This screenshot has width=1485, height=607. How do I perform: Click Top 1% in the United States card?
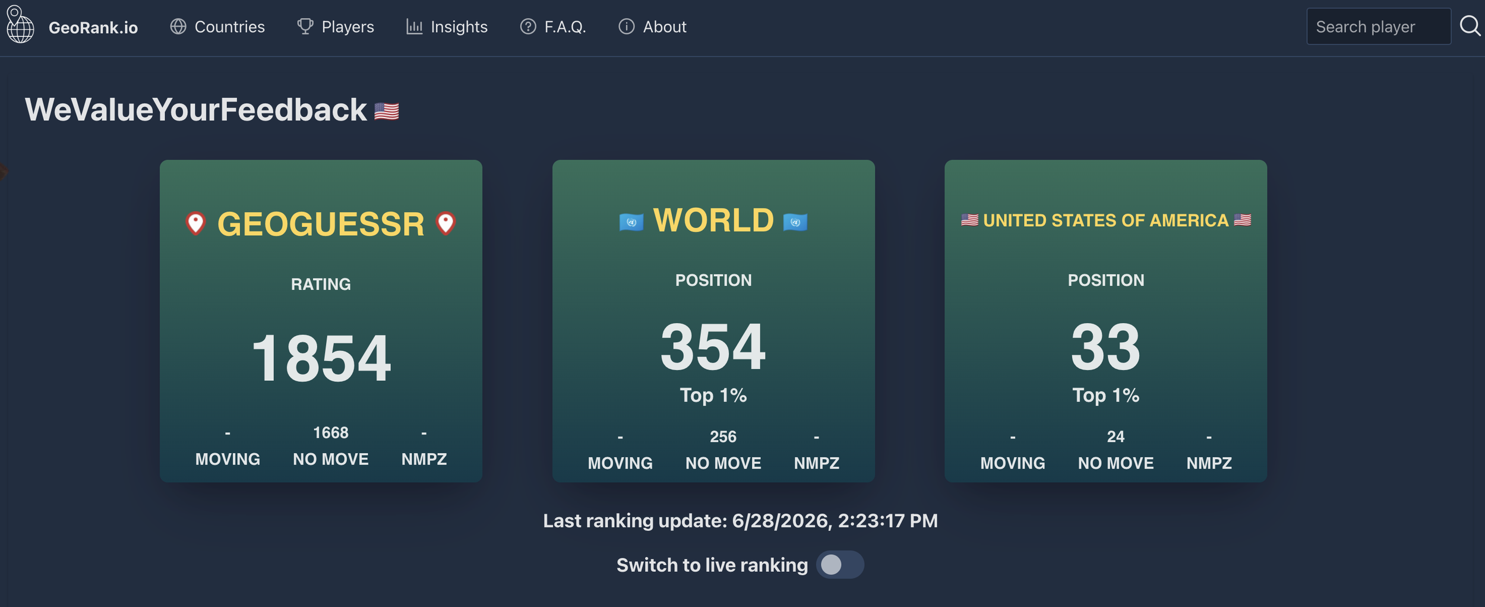1106,395
